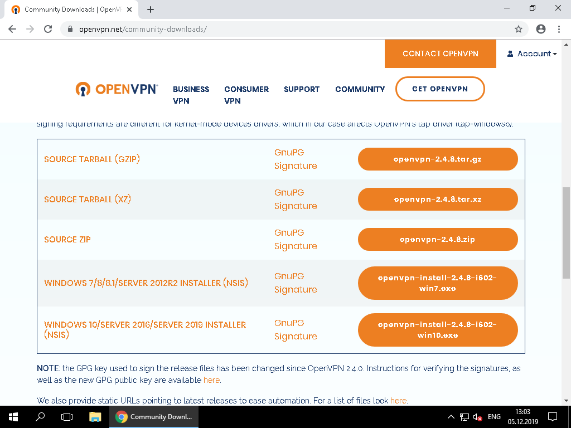This screenshot has height=428, width=571.
Task: Click the scrollbar down arrow
Action: (x=566, y=401)
